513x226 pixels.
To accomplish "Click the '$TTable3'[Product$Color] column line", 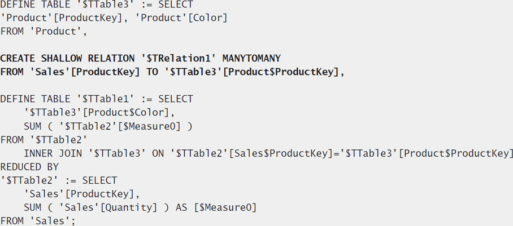I will (x=99, y=113).
